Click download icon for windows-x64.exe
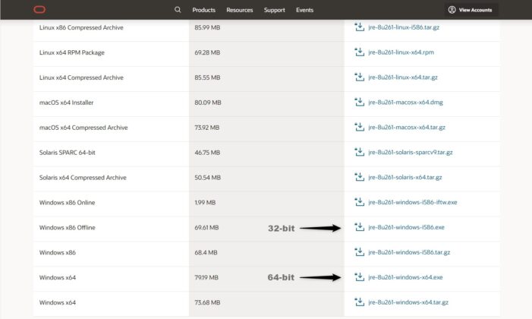This screenshot has width=532, height=319. pos(359,277)
